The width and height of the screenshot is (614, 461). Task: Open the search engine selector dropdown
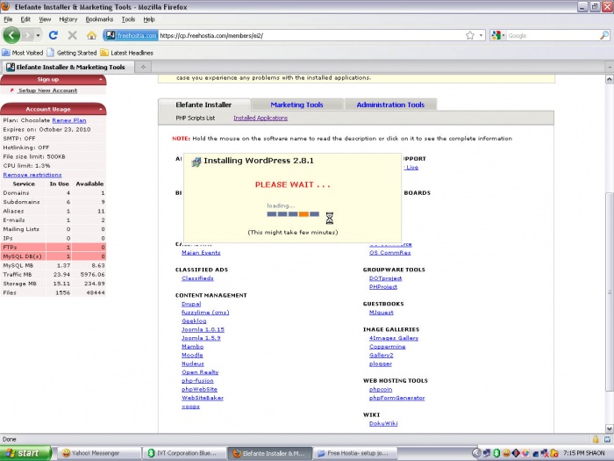click(498, 35)
